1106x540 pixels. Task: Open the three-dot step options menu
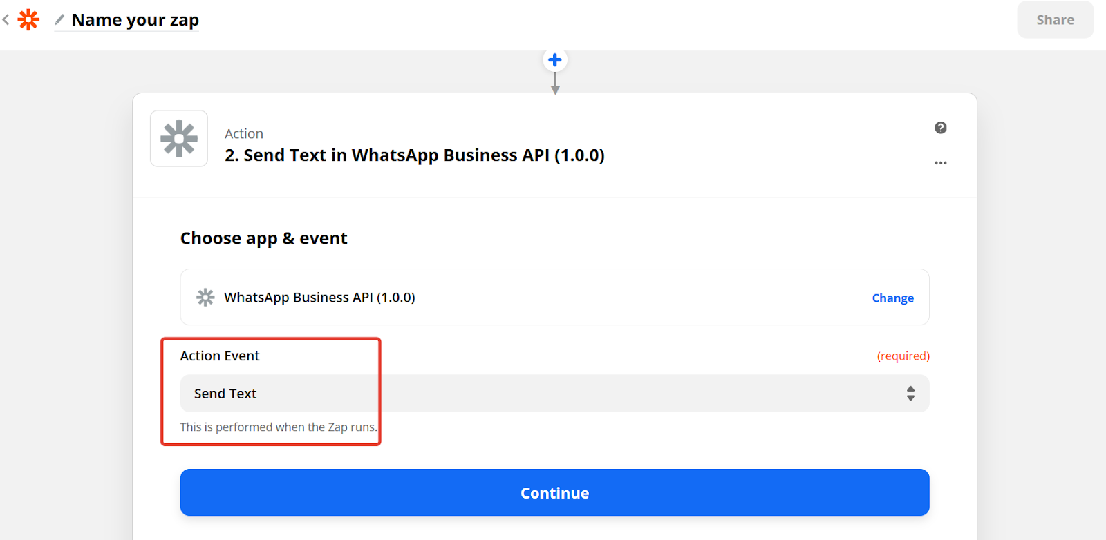(x=940, y=163)
